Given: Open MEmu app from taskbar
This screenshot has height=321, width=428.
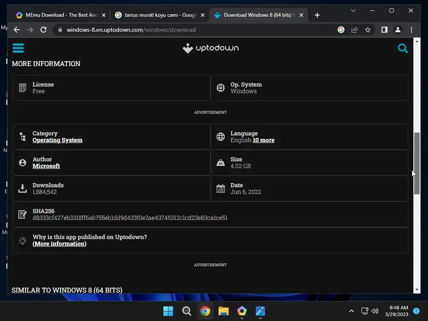Looking at the screenshot, I should (x=242, y=311).
